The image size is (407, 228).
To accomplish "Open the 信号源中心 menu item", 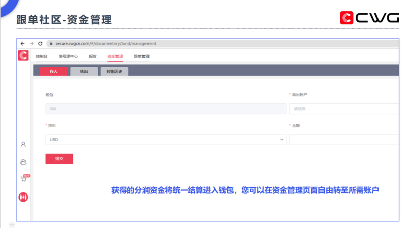I will [x=68, y=56].
